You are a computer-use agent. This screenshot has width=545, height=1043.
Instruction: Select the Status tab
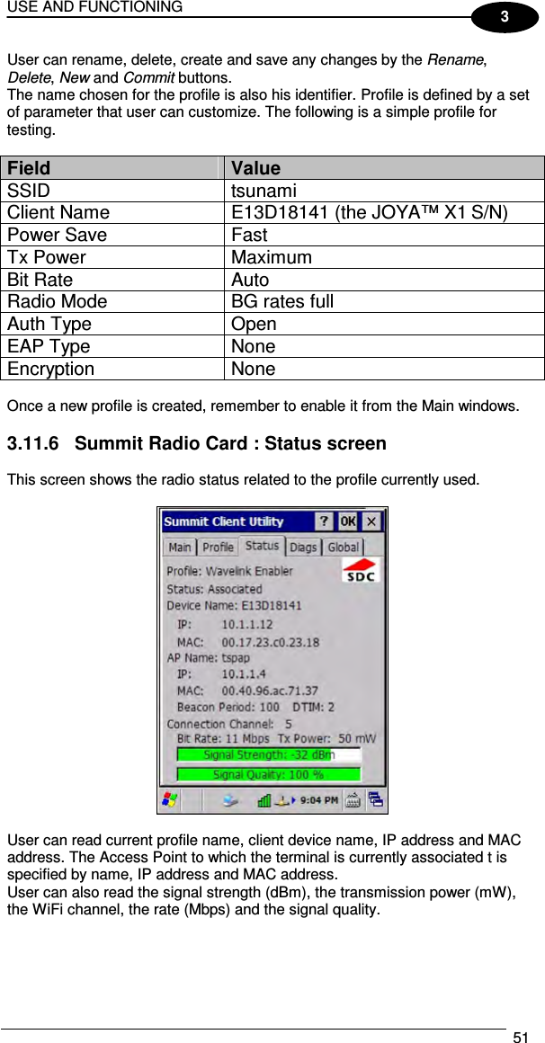click(x=262, y=546)
